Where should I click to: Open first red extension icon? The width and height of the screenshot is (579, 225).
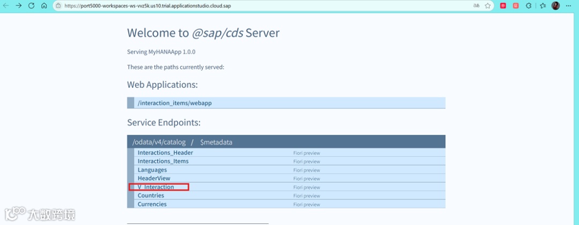point(503,6)
